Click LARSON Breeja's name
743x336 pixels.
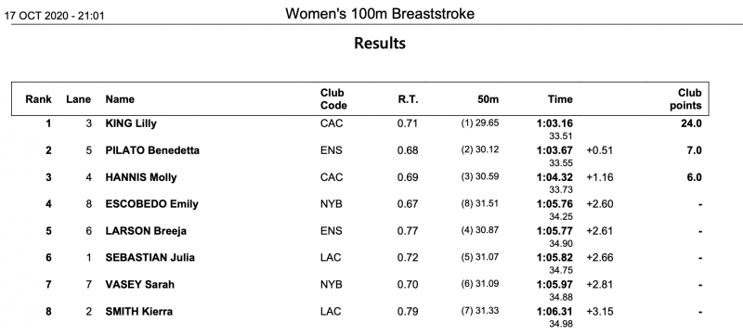pos(146,231)
